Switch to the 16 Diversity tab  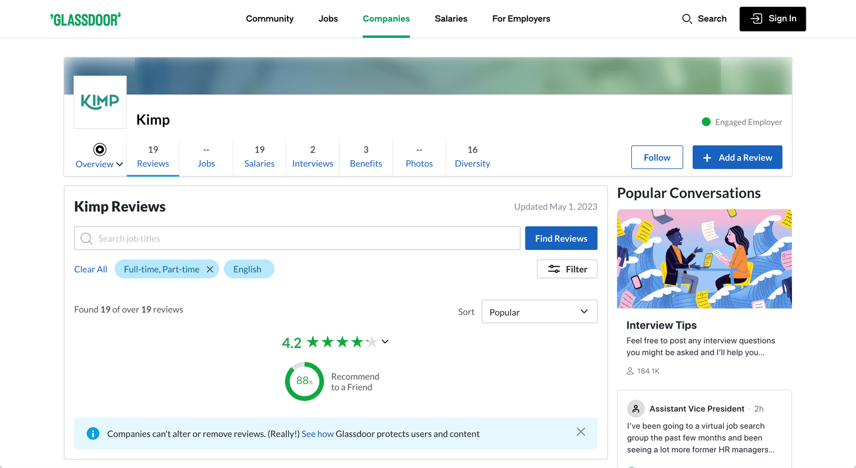[x=473, y=157]
